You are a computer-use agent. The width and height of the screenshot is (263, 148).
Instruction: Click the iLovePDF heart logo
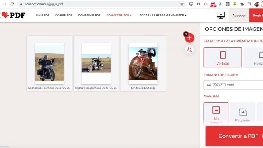coord(13,15)
